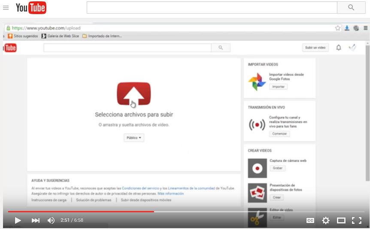The width and height of the screenshot is (370, 229).
Task: Click AYUDA Y SUGERENCIAS heading
Action: (x=50, y=181)
